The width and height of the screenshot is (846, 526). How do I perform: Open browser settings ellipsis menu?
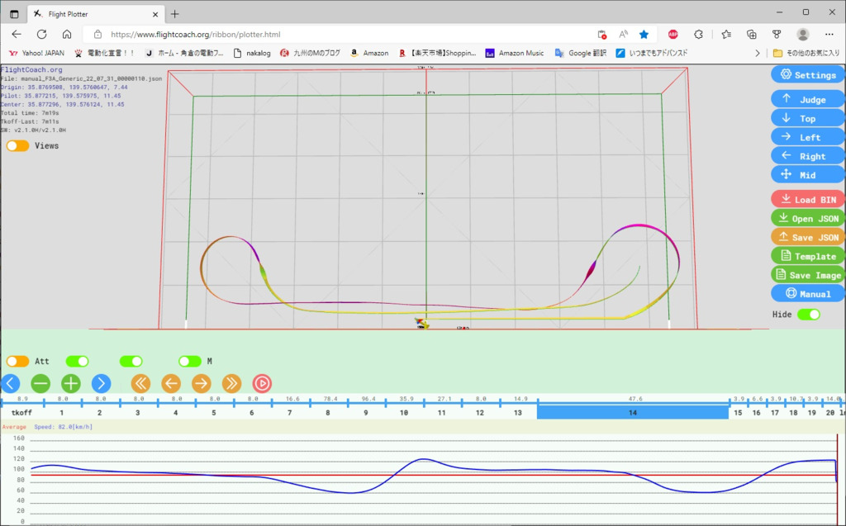coord(829,35)
